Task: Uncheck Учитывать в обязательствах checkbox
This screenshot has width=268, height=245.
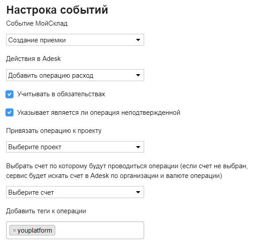Action: click(x=9, y=94)
